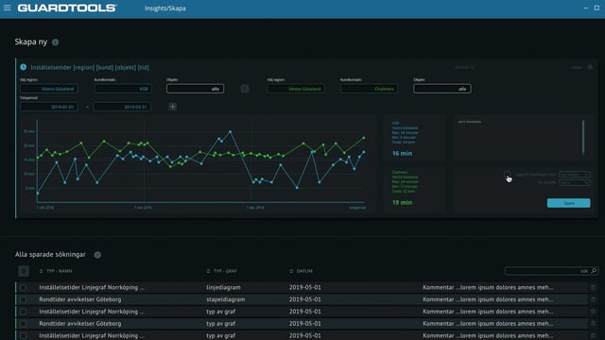Add another filter with the plus button

point(172,107)
